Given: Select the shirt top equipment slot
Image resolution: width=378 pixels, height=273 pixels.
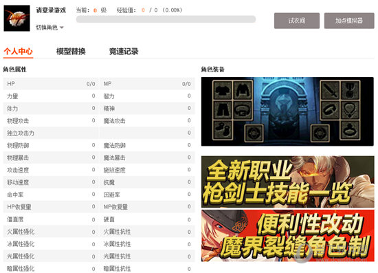Looking at the screenshot, I should tap(222, 90).
